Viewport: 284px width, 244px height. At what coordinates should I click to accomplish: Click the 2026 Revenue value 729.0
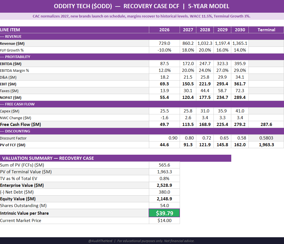click(164, 43)
